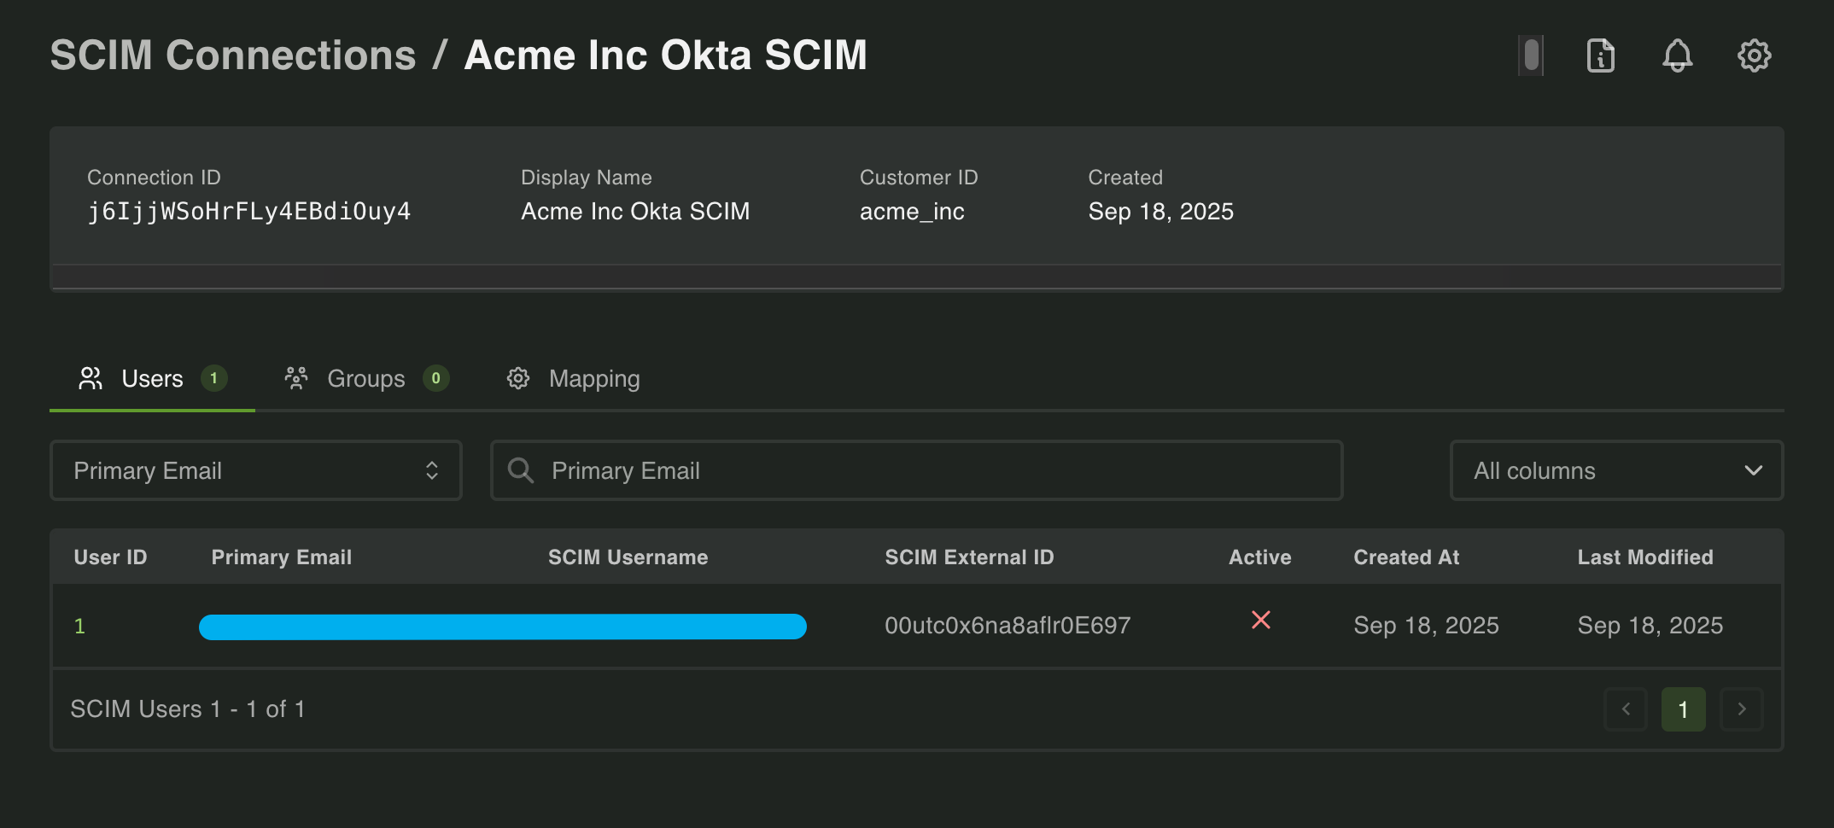Open the user with ID 1
The height and width of the screenshot is (828, 1834).
[x=79, y=626]
